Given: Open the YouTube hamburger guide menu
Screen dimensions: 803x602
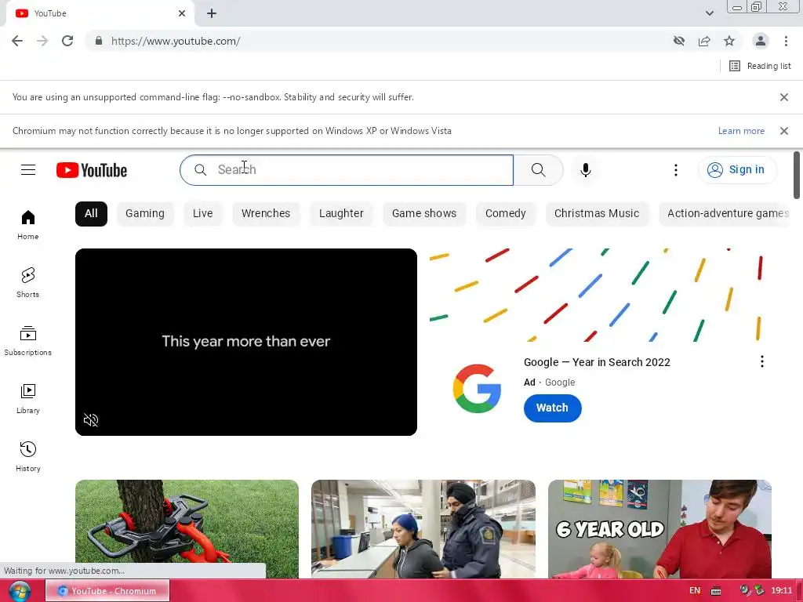Looking at the screenshot, I should click(x=28, y=169).
